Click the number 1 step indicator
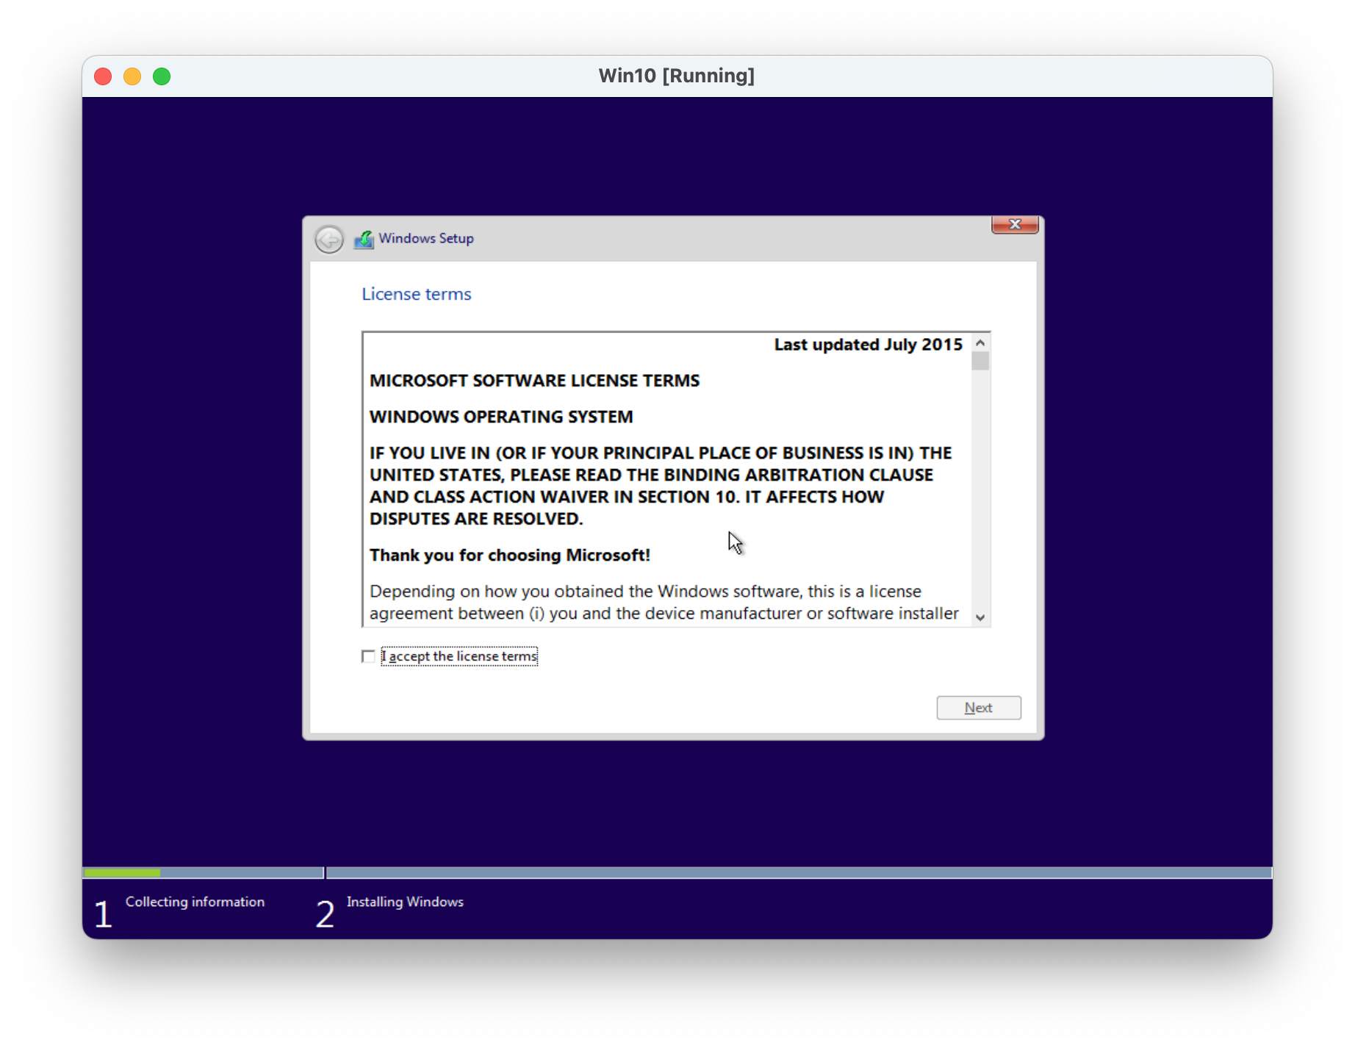The image size is (1355, 1048). pyautogui.click(x=103, y=914)
